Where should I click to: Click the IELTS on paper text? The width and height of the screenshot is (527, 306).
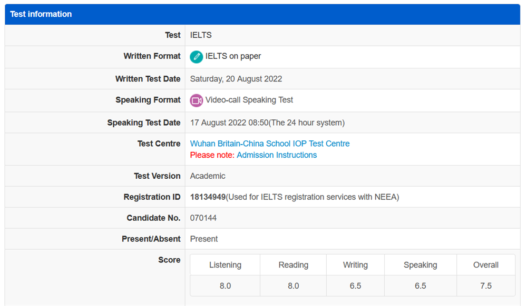pos(233,56)
